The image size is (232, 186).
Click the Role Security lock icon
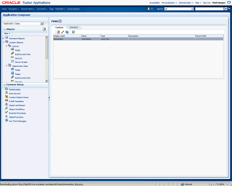[x=7, y=93]
